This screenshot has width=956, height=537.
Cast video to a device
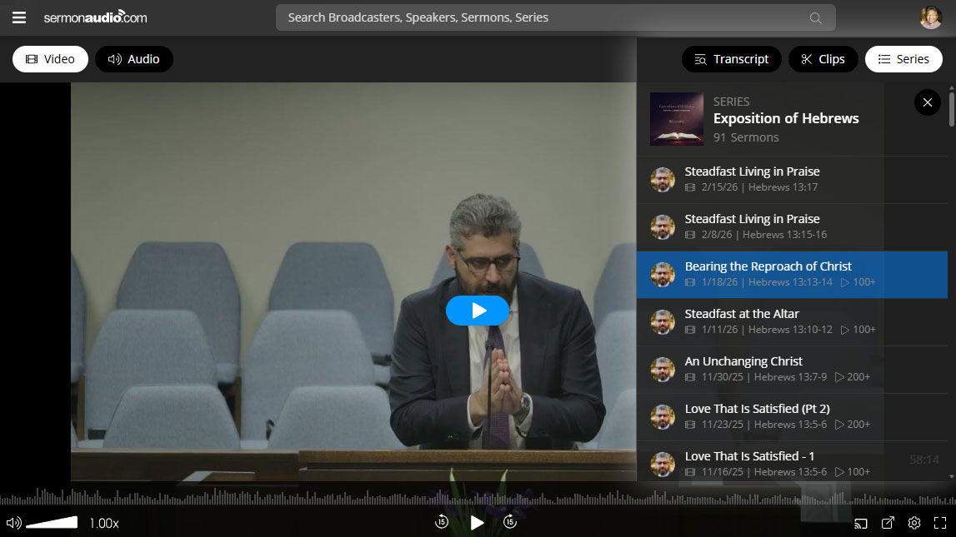pyautogui.click(x=861, y=523)
